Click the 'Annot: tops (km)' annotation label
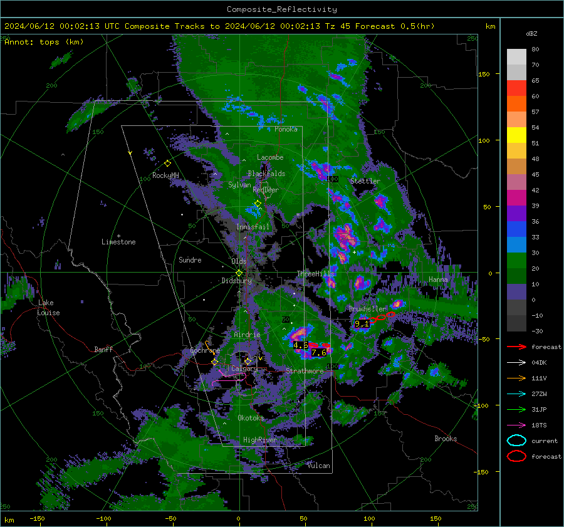Image resolution: width=564 pixels, height=527 pixels. click(x=44, y=42)
